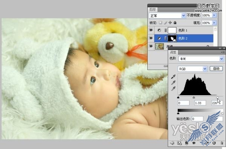Click the background layer thumbnail

pos(159,46)
